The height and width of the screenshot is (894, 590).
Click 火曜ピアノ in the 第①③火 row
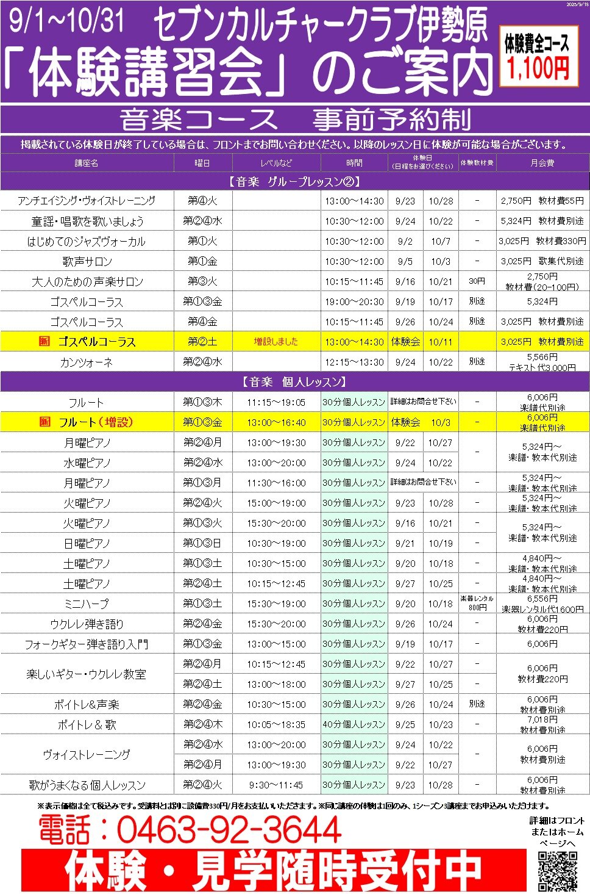click(87, 523)
